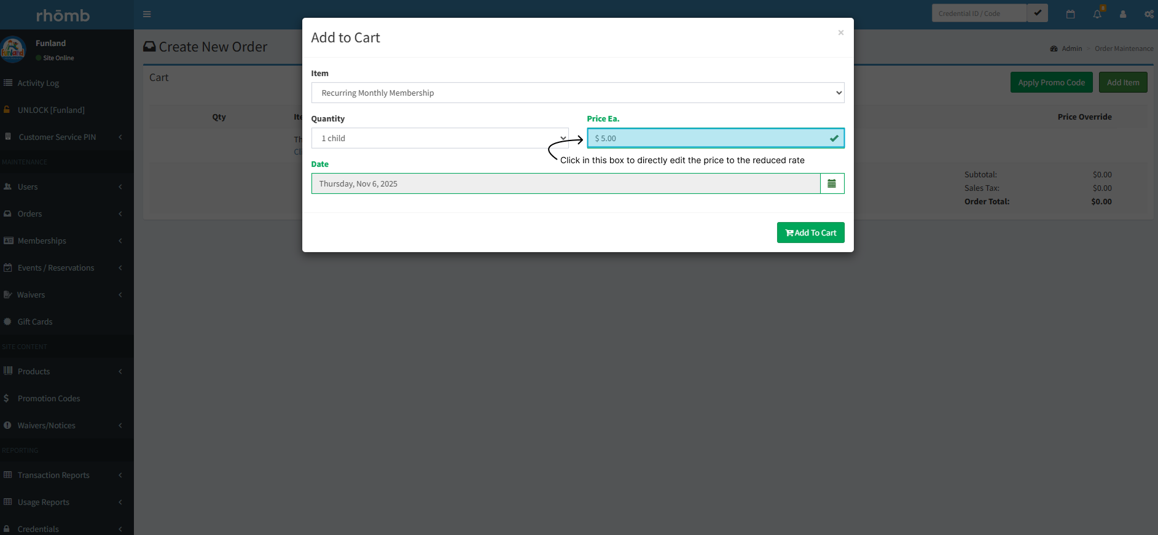Click the Funland logo avatar
Viewport: 1158px width, 535px height.
tap(13, 50)
